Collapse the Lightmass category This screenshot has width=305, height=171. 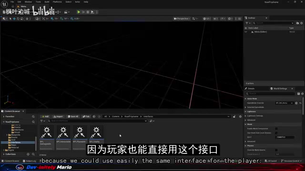tap(246, 112)
